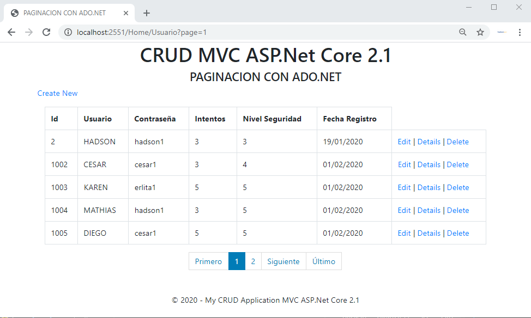Click the Create New link
The height and width of the screenshot is (318, 531).
57,93
